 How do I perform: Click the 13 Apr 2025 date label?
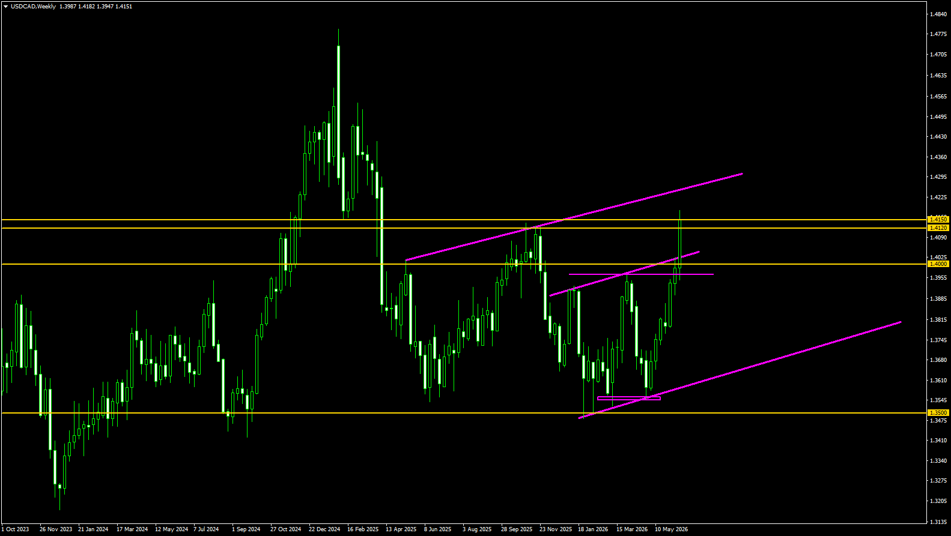(x=401, y=529)
